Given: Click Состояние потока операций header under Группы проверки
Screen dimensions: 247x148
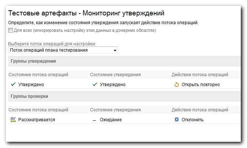Looking at the screenshot, I should (x=38, y=110).
